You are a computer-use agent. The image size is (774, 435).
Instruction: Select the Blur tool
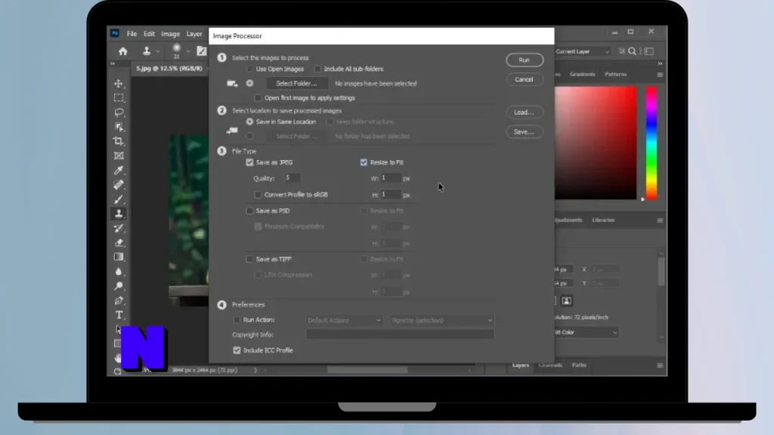click(x=119, y=272)
